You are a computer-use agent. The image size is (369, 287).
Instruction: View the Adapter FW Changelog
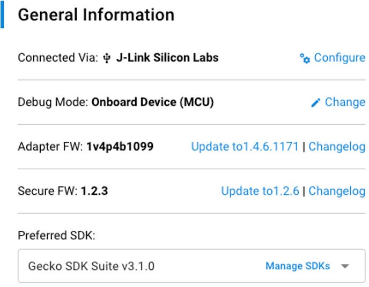(337, 147)
